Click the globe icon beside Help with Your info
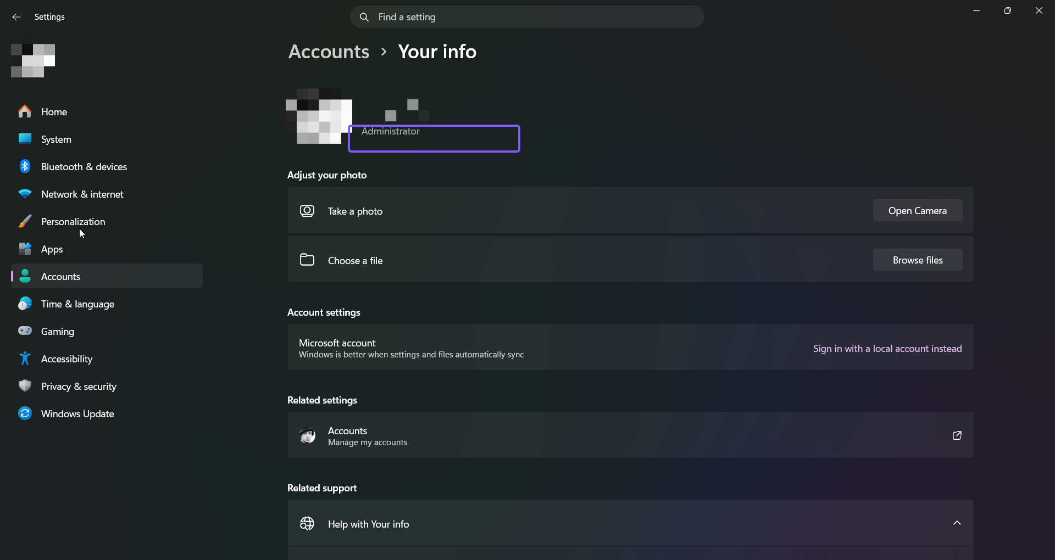1055x560 pixels. click(307, 524)
